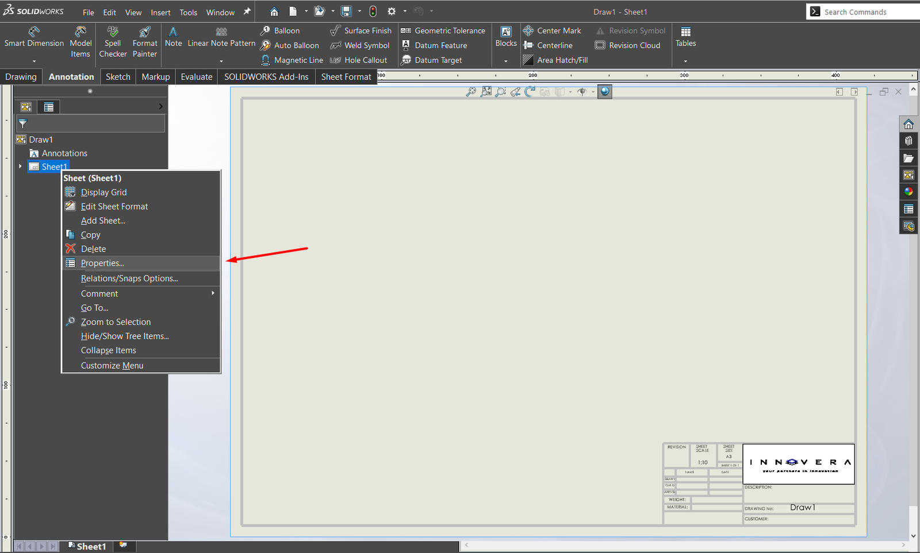Toggle Display Grid in the context menu
The image size is (920, 553).
pyautogui.click(x=103, y=192)
